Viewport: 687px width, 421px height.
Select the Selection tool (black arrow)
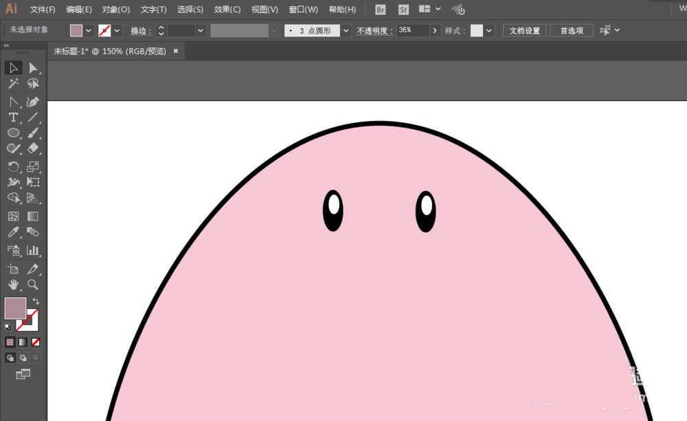click(x=13, y=68)
